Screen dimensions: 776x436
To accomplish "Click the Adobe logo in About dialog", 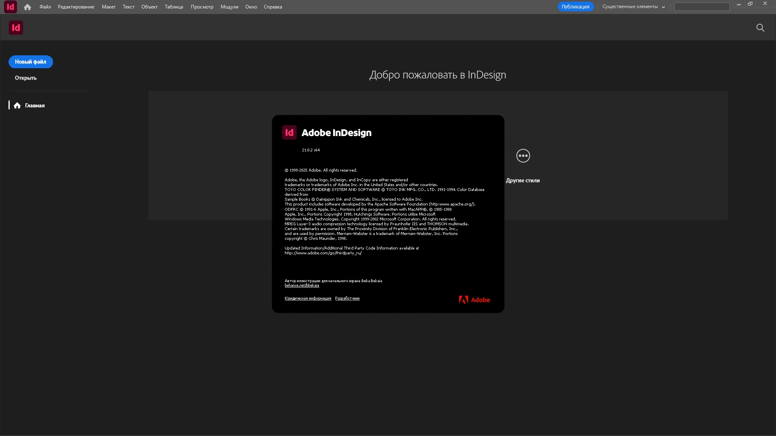I will [x=474, y=300].
